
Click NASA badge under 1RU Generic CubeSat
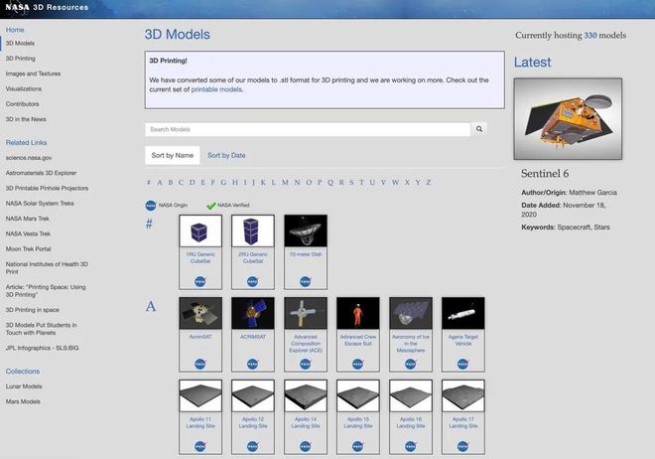coord(200,281)
